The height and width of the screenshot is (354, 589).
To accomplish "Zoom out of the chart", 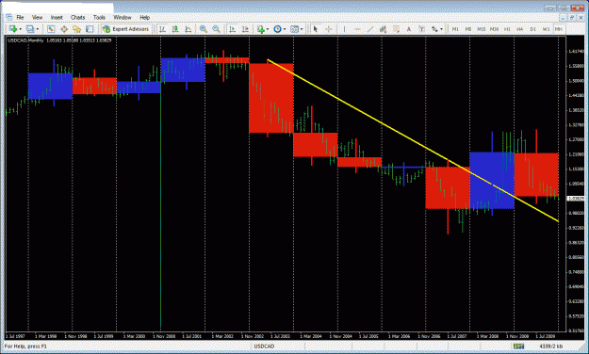I will 216,29.
